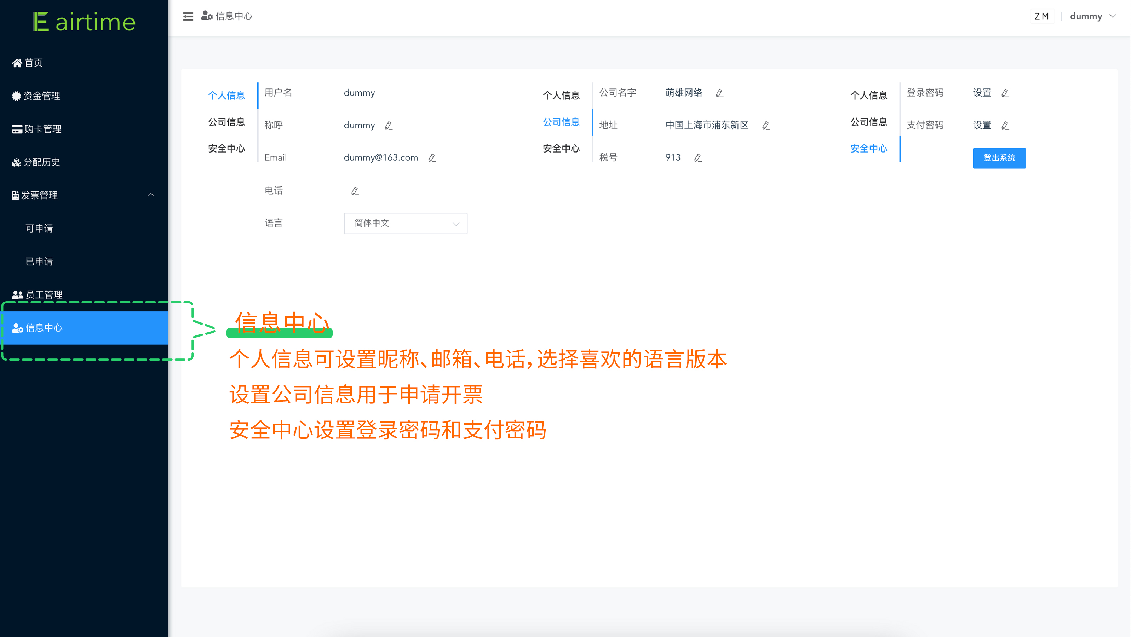Click the card icon beside 购卡管理
This screenshot has height=637, width=1131.
click(x=17, y=129)
